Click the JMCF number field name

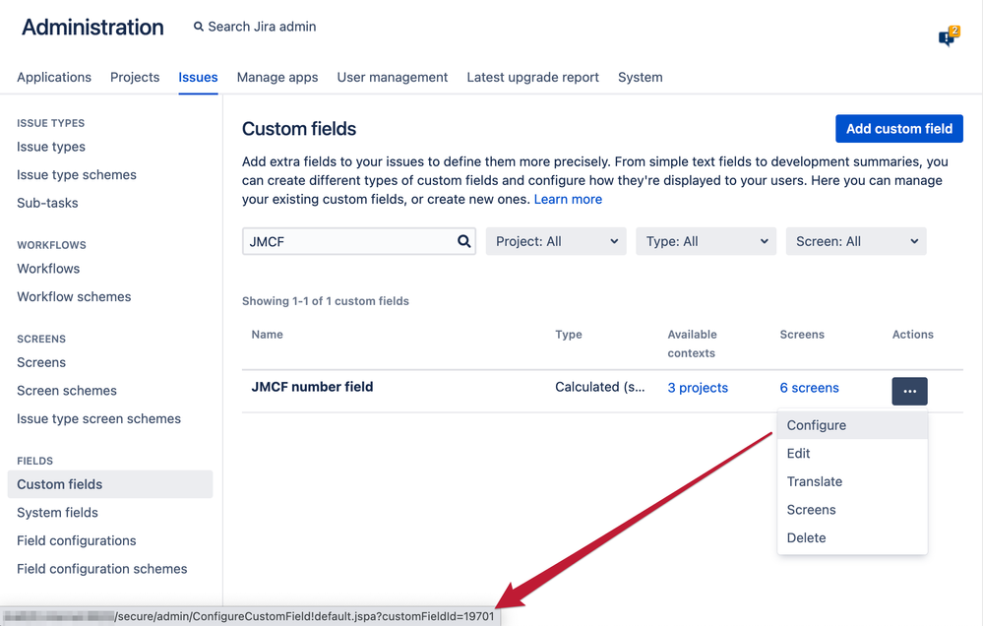tap(312, 387)
